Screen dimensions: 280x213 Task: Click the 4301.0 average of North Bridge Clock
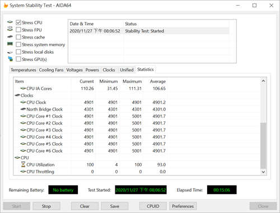click(x=159, y=109)
